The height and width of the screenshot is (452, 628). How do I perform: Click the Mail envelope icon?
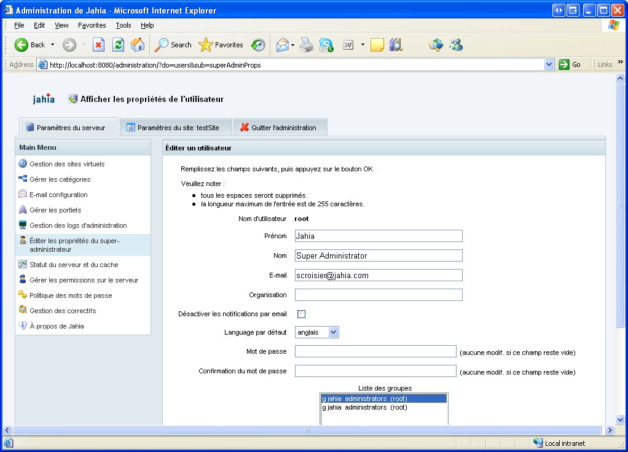(x=283, y=45)
